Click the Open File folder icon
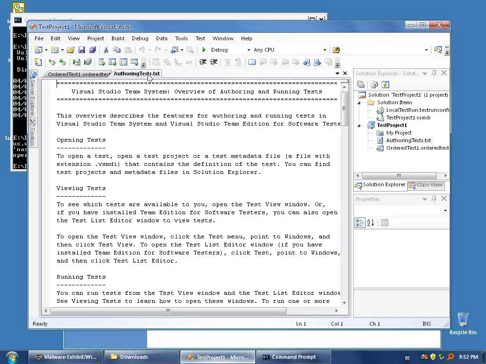The height and width of the screenshot is (364, 486). point(71,50)
